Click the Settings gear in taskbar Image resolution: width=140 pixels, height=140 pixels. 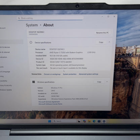coord(104,121)
